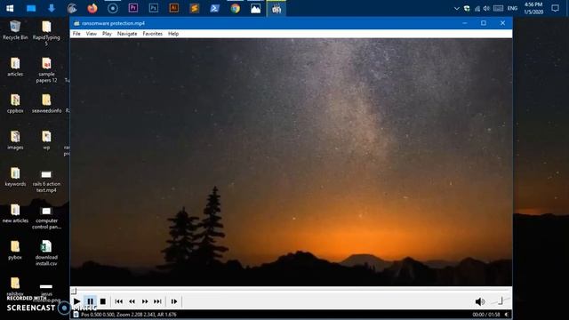Open PowerShell from the taskbar
Screen dimensions: 569x320
[215, 8]
